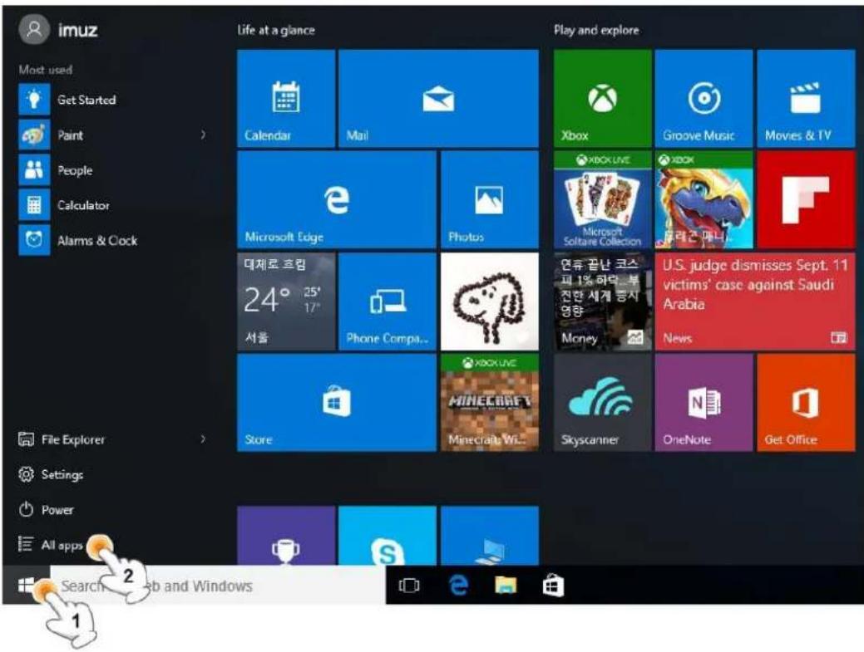This screenshot has height=652, width=864.
Task: Focus the Search the web and Windows box
Action: click(218, 586)
